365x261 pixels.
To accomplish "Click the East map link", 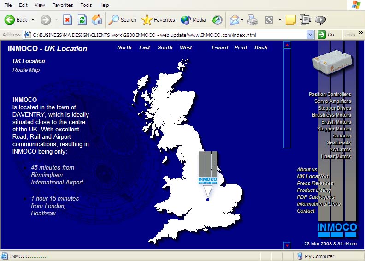I will pos(145,47).
